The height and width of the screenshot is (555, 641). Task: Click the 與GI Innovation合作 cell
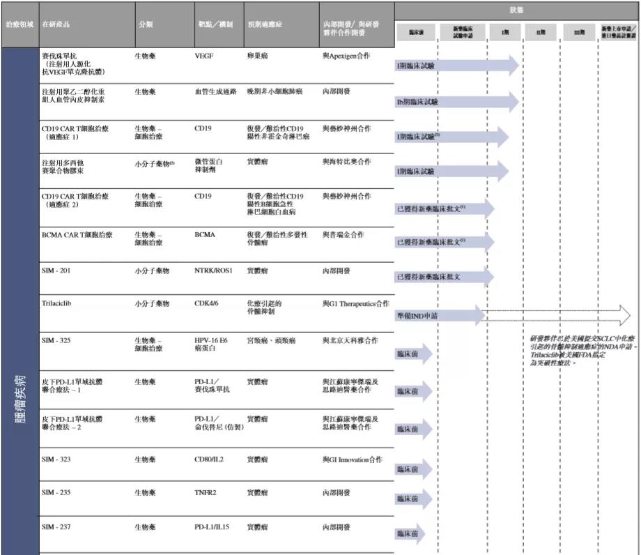353,459
